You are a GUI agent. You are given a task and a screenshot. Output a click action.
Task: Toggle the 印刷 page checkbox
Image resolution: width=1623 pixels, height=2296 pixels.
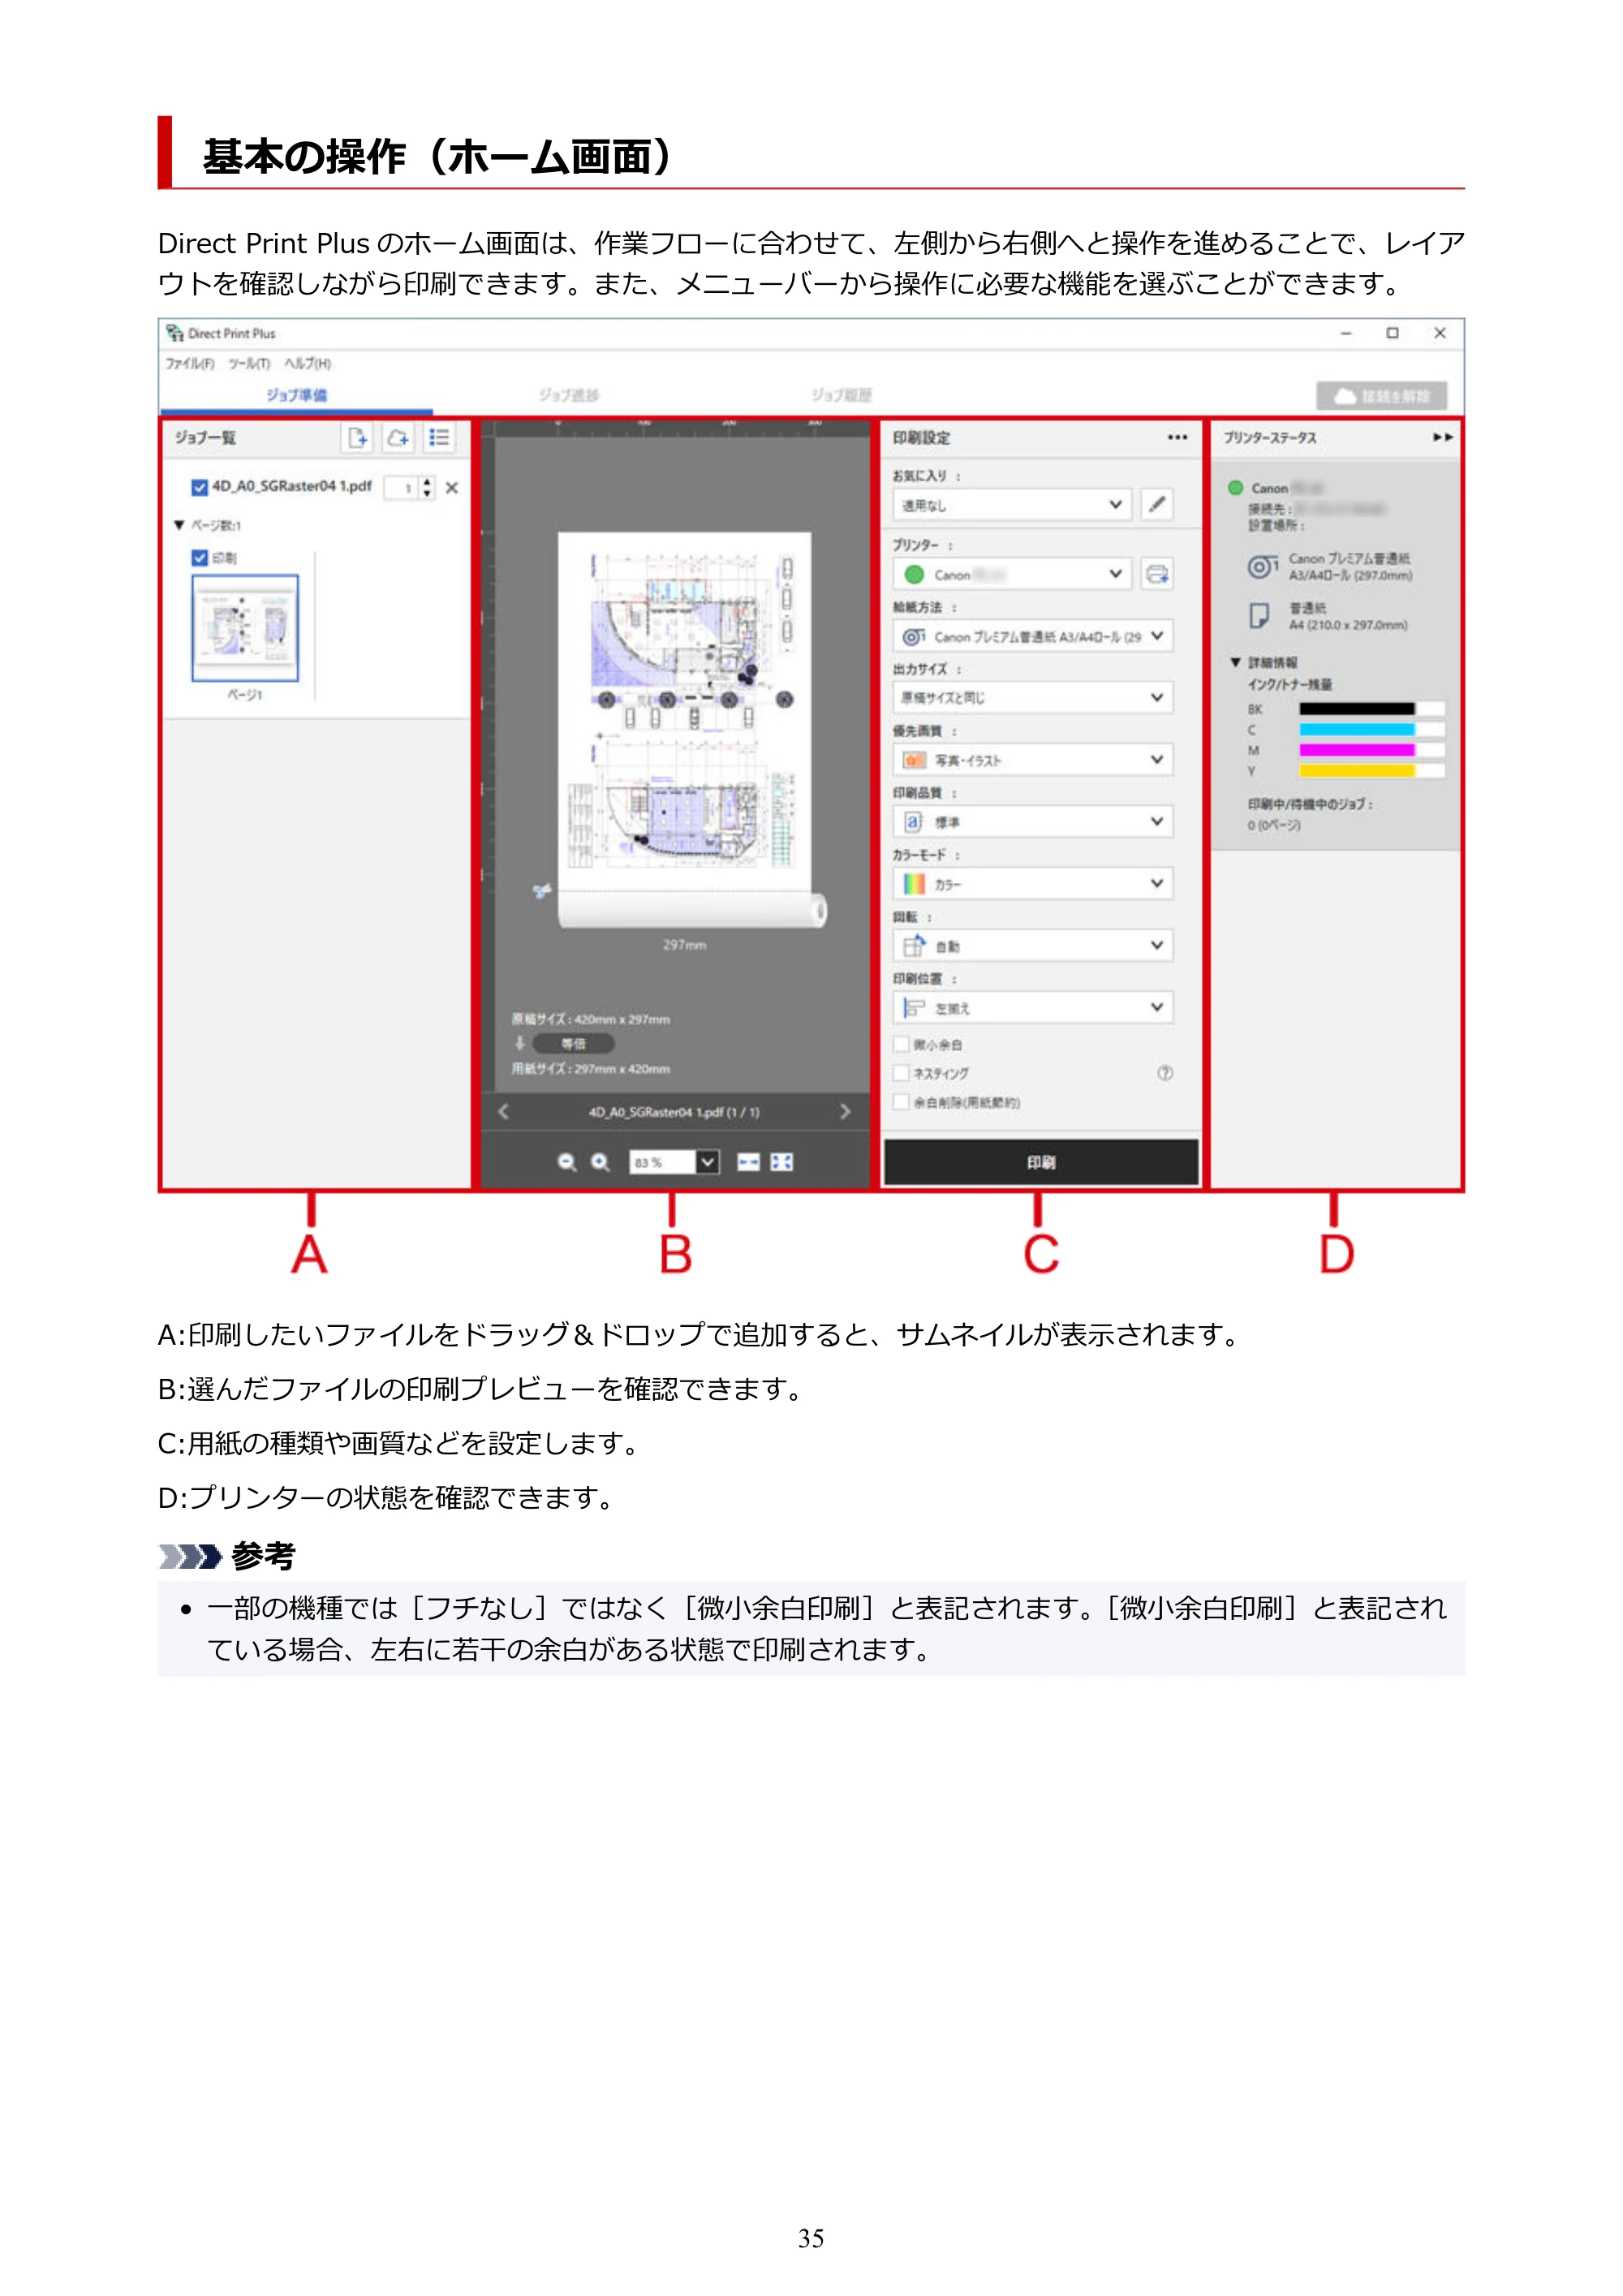click(199, 558)
